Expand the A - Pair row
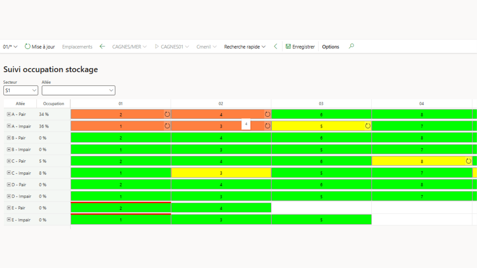Image resolution: width=477 pixels, height=268 pixels. coord(9,114)
